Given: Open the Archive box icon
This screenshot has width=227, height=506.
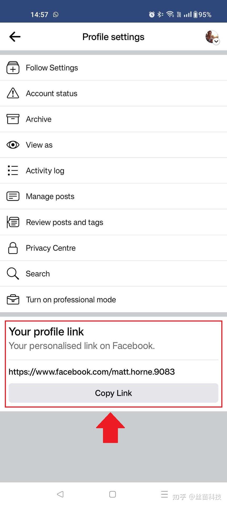Looking at the screenshot, I should pos(13,119).
